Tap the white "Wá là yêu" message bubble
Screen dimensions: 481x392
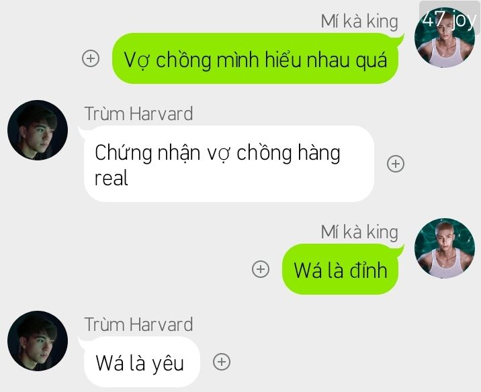pos(140,362)
